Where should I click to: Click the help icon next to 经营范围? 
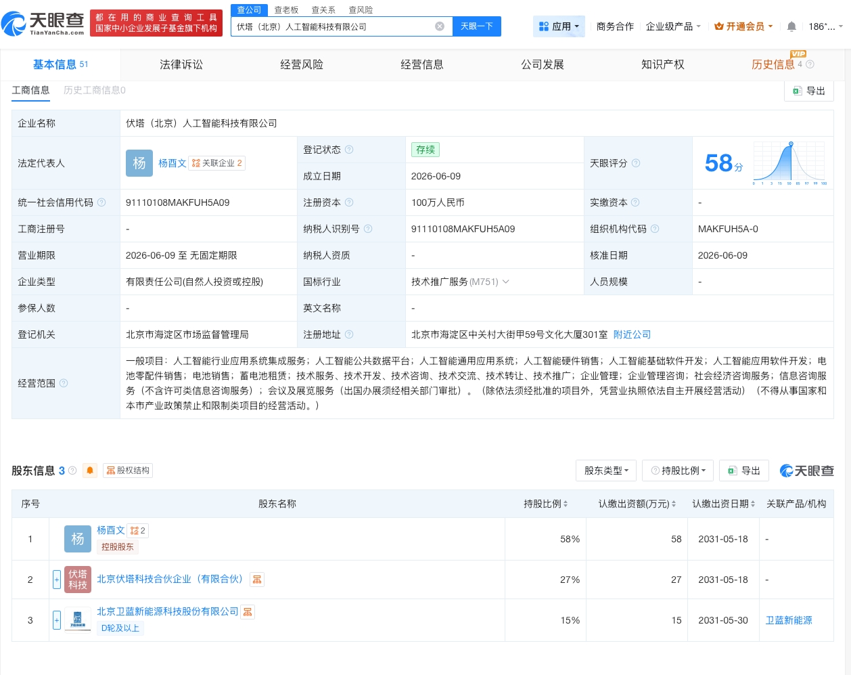coord(64,383)
